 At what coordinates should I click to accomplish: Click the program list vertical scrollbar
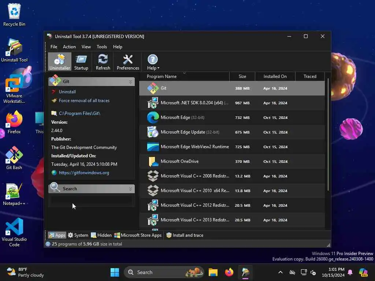328,135
